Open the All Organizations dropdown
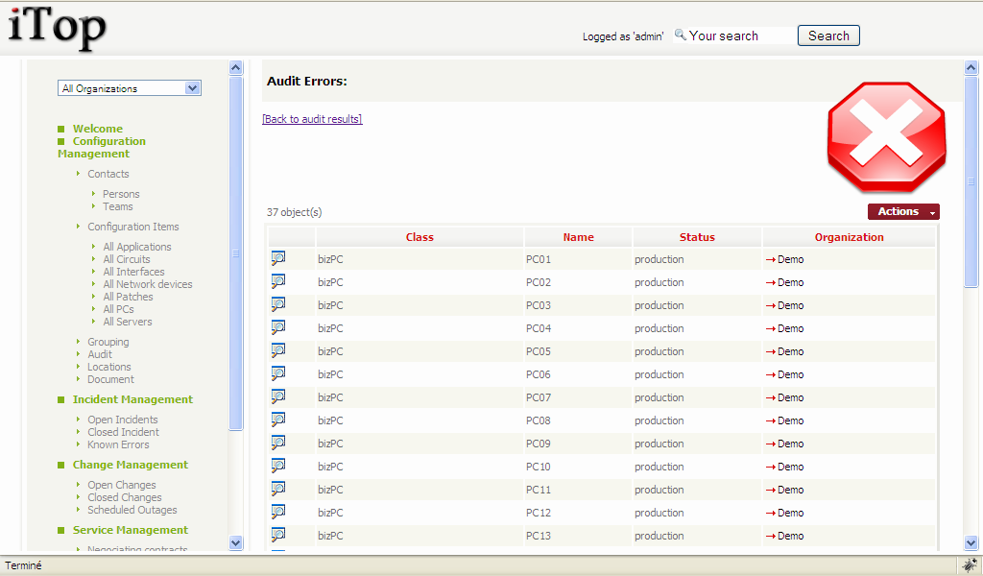This screenshot has height=576, width=983. point(130,88)
